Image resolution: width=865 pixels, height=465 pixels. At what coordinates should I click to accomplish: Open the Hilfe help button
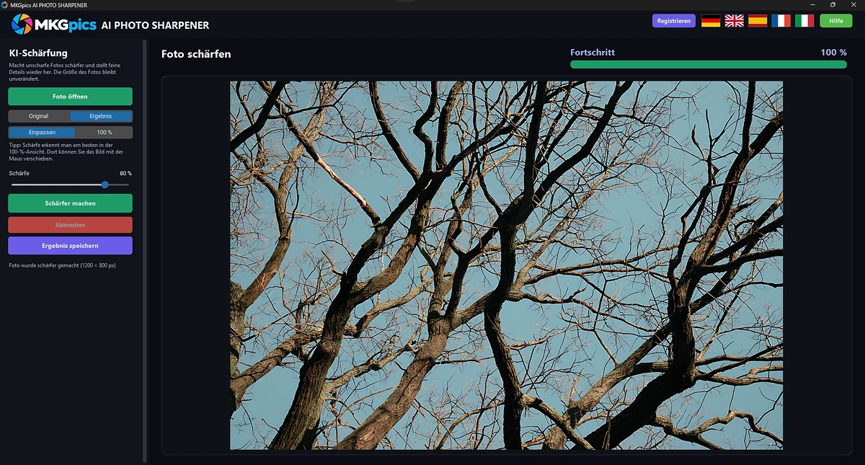click(x=836, y=21)
